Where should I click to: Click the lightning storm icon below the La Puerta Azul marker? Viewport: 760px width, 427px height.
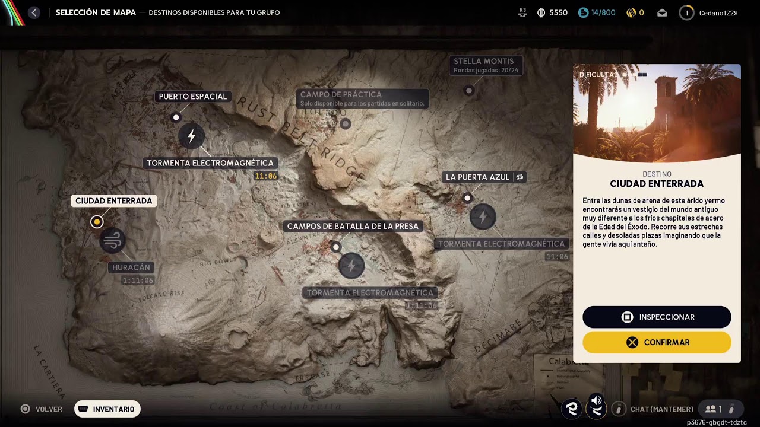click(x=483, y=216)
